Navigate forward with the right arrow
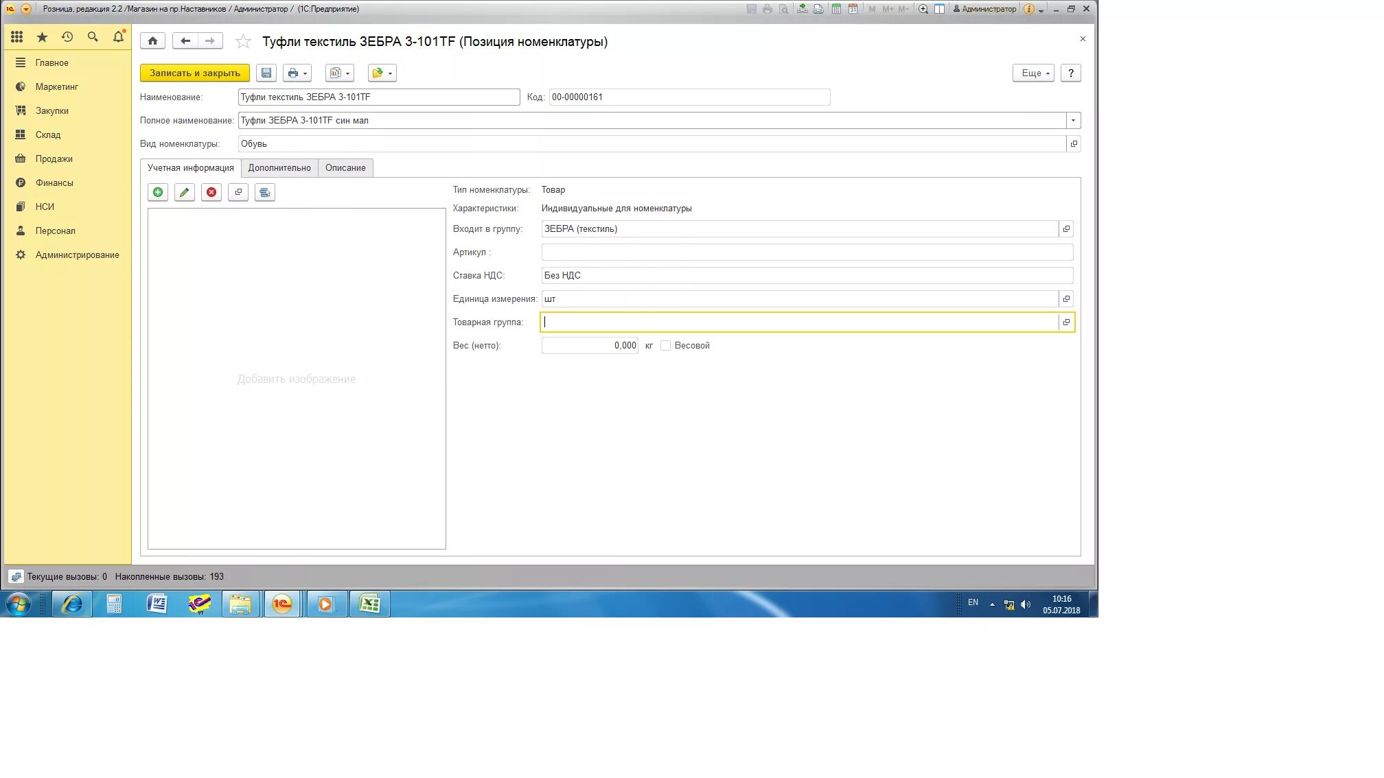This screenshot has height=778, width=1384. 210,41
